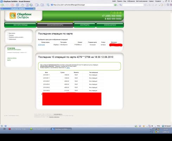Open the browser Home page icon
The width and height of the screenshot is (172, 141).
coord(23,5)
